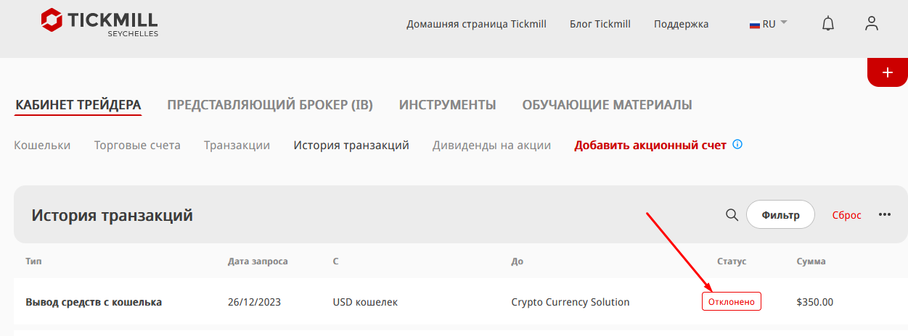Select the Инструменты tab

pyautogui.click(x=447, y=105)
